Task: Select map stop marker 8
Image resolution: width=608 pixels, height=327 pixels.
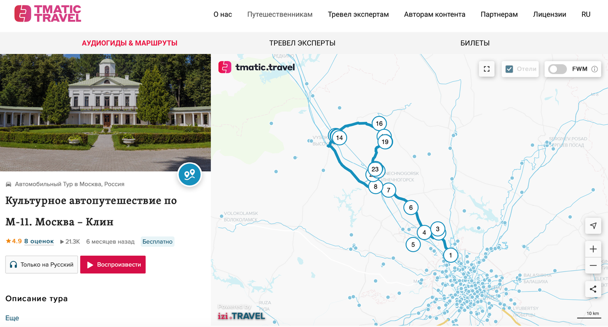Action: click(375, 186)
